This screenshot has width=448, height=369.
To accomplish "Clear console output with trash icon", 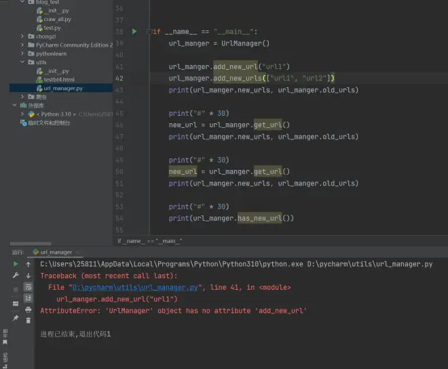I will click(x=29, y=320).
